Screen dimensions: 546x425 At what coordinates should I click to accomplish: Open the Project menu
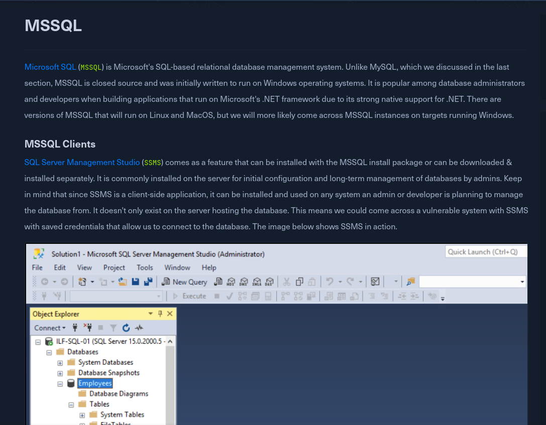click(x=114, y=267)
